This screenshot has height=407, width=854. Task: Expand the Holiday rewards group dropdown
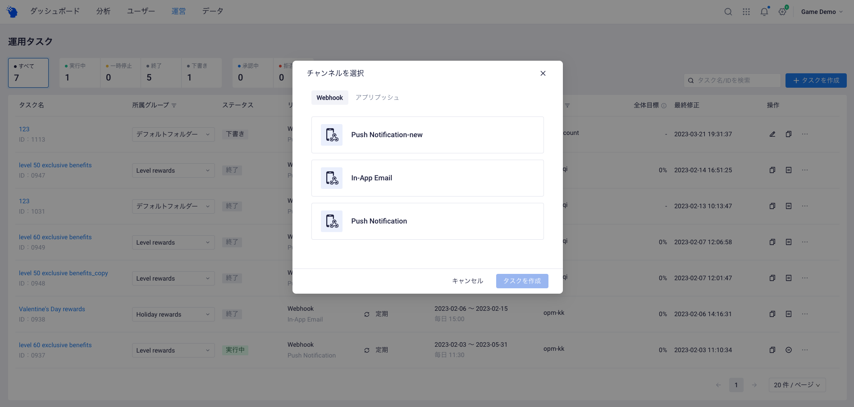173,314
